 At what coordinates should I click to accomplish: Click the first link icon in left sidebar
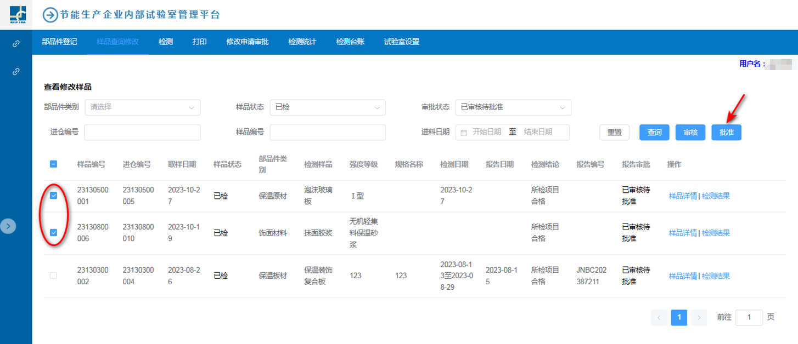16,44
